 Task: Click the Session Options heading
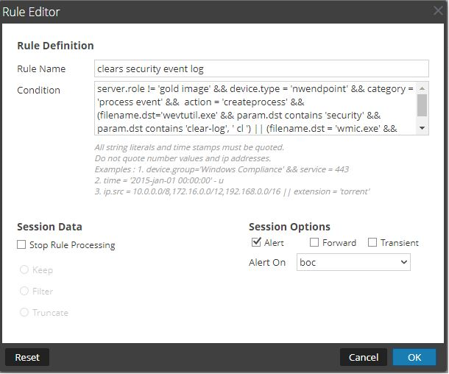click(289, 227)
